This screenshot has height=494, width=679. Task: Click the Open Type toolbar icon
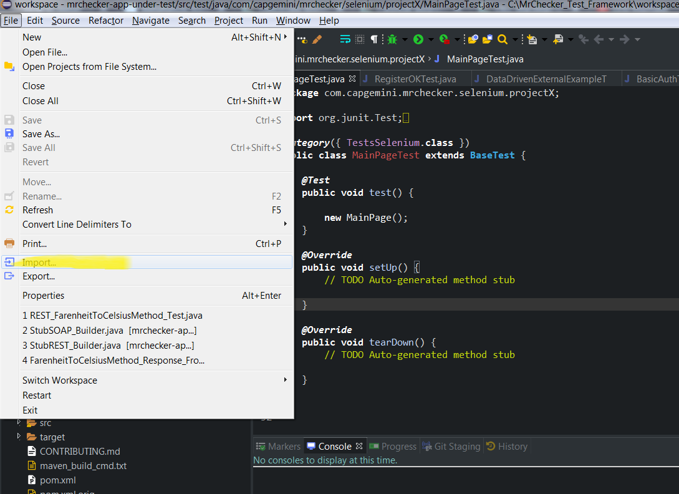pyautogui.click(x=473, y=39)
